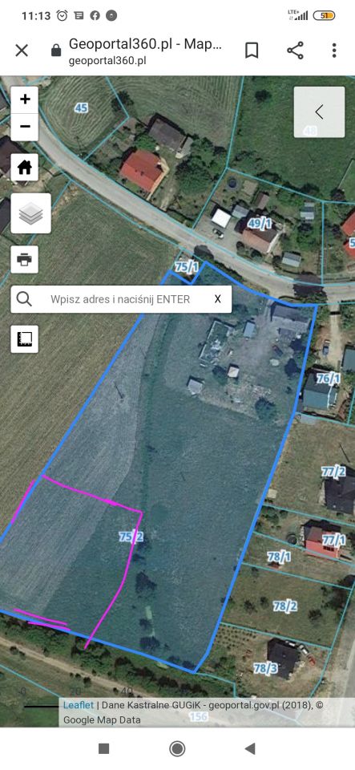
Task: Open Android recent apps square
Action: [103, 748]
